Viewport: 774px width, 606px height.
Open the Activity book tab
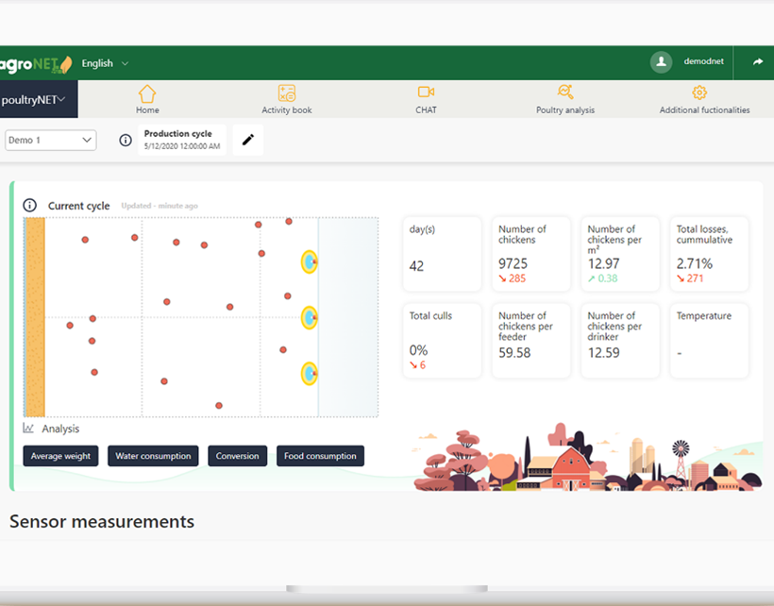[286, 99]
